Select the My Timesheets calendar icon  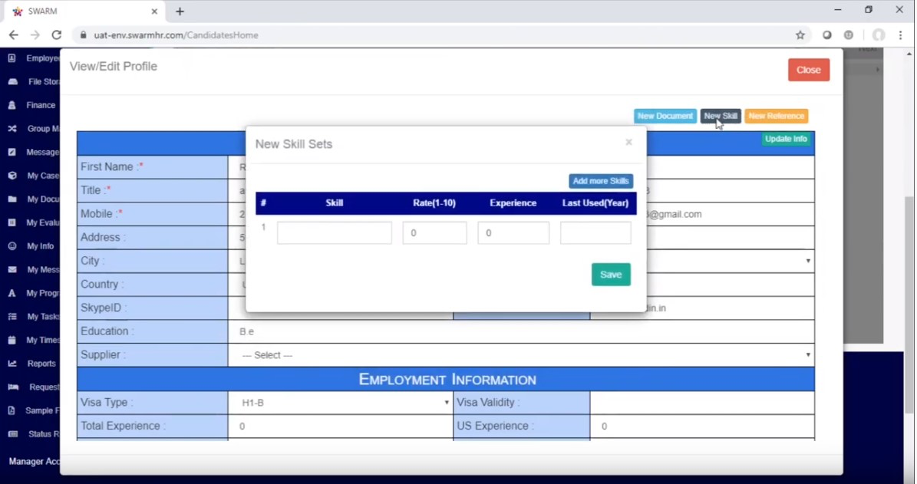12,340
